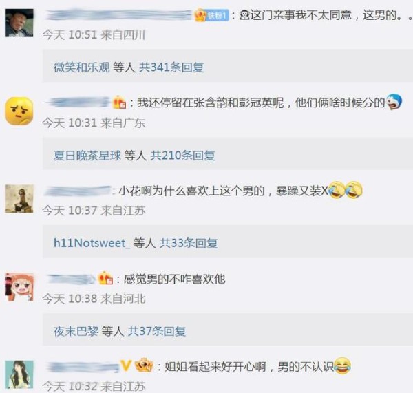The width and height of the screenshot is (413, 393).
Task: Expand the 共341条回复 replies
Action: tap(171, 67)
